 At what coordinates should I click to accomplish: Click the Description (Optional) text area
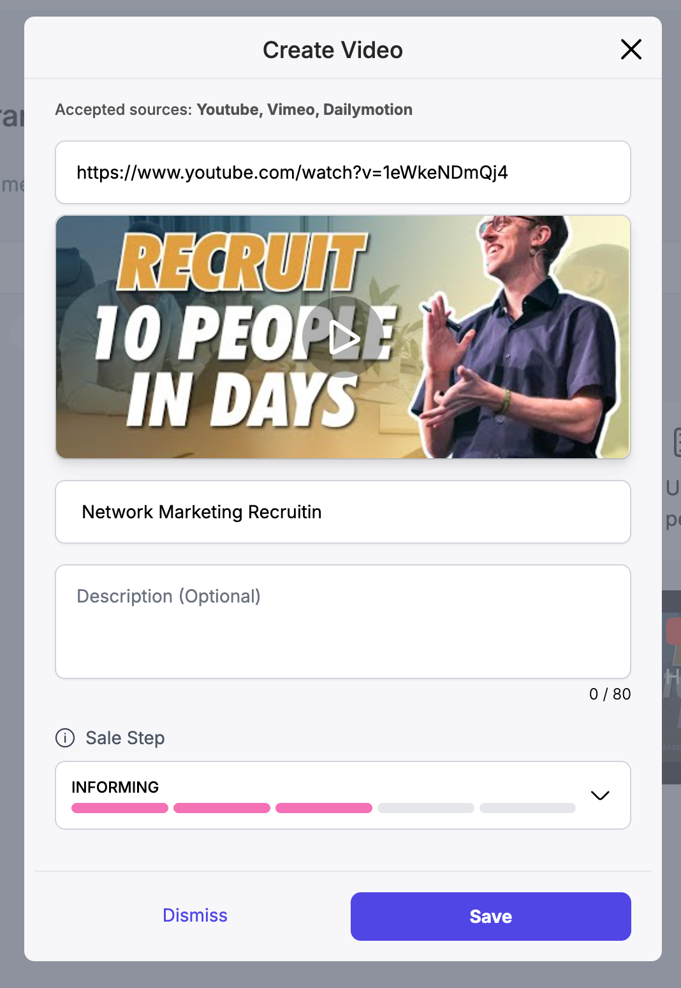pyautogui.click(x=343, y=622)
